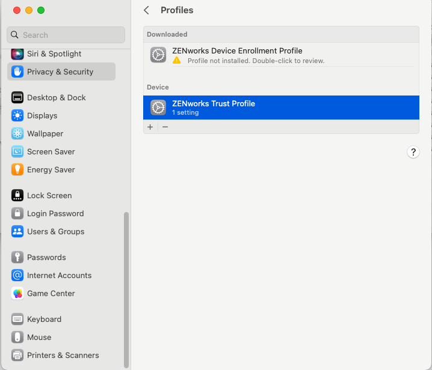The image size is (432, 370).
Task: Go to Passwords settings pane
Action: pyautogui.click(x=46, y=257)
